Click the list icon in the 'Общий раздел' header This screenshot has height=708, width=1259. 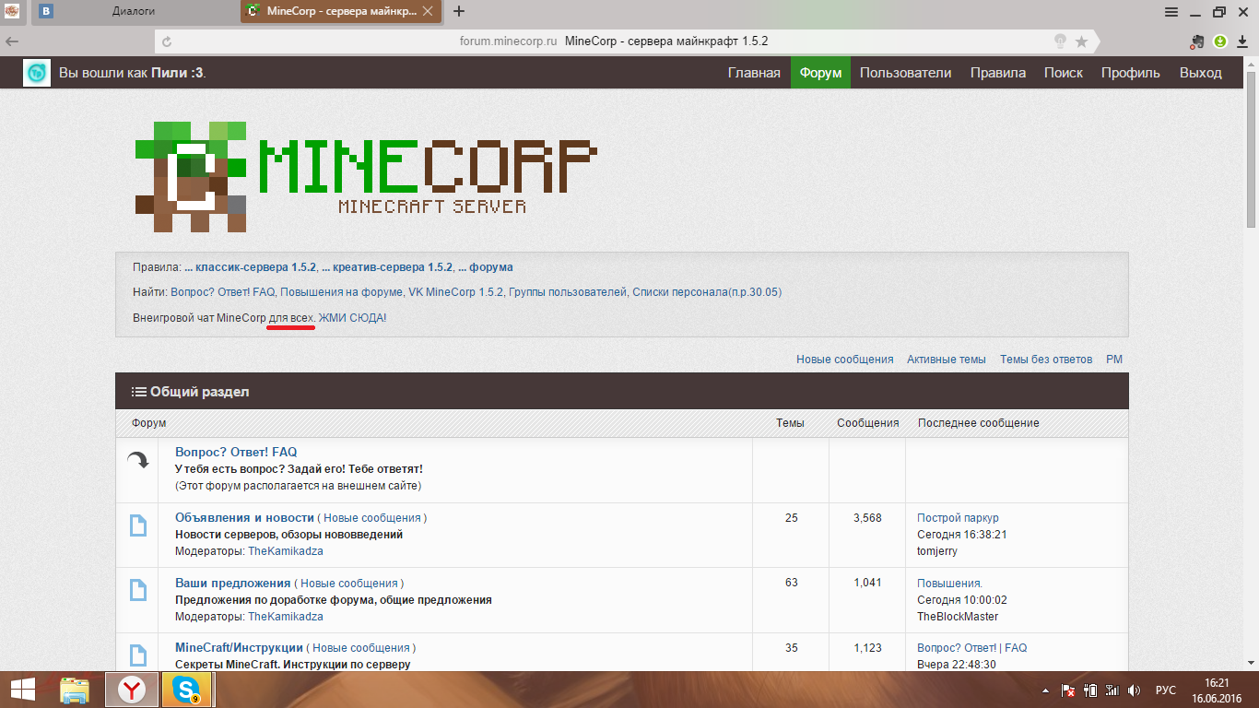139,392
